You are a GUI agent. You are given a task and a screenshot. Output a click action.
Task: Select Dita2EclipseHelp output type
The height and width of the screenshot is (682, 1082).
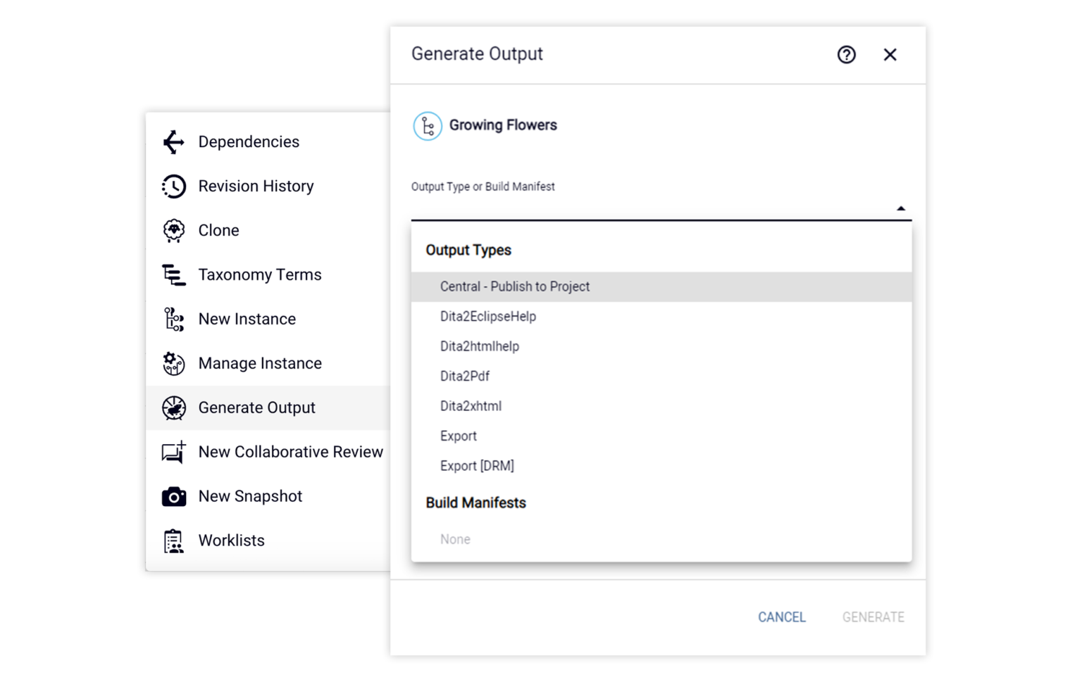click(x=661, y=317)
